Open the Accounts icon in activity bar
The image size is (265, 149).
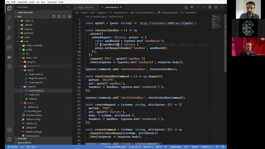(x=10, y=130)
